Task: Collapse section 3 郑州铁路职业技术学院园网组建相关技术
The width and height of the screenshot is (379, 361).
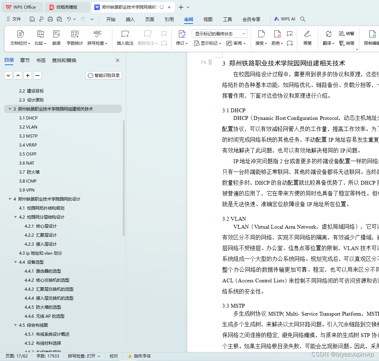Action: click(x=10, y=109)
